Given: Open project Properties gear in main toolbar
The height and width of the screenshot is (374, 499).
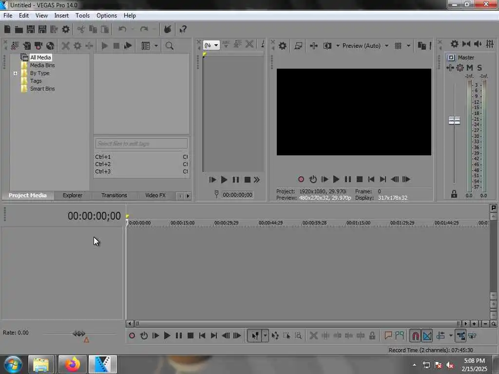Looking at the screenshot, I should click(x=66, y=30).
